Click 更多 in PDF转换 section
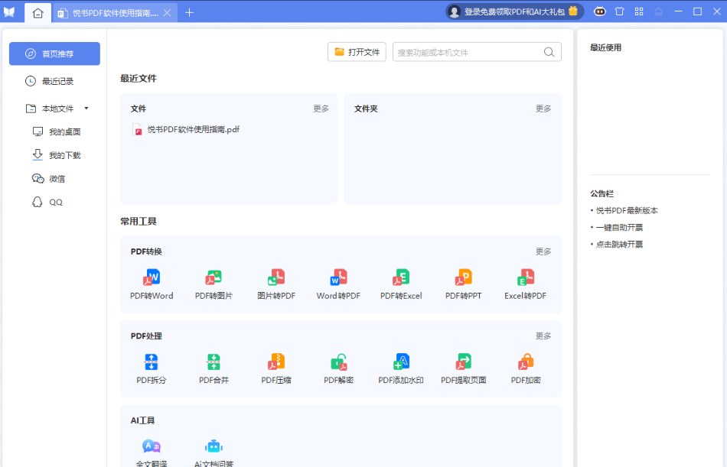This screenshot has height=467, width=727. click(x=543, y=251)
